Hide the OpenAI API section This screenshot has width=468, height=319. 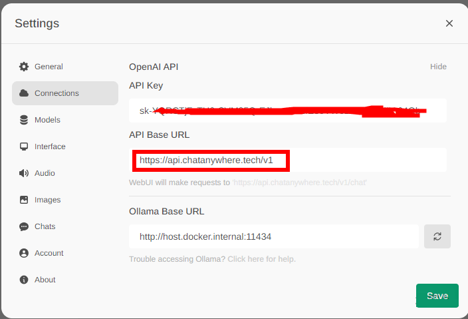[438, 67]
